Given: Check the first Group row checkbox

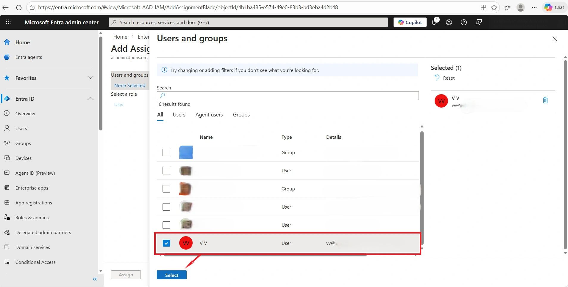Looking at the screenshot, I should (166, 152).
